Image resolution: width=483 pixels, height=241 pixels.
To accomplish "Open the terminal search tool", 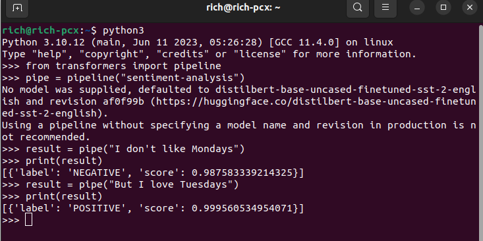I will coord(358,7).
